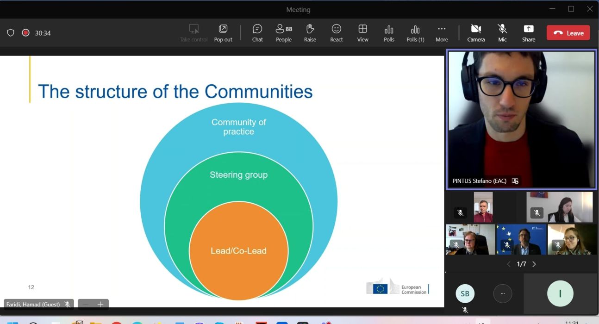The image size is (599, 324).
Task: Raise your hand in meeting
Action: point(310,33)
